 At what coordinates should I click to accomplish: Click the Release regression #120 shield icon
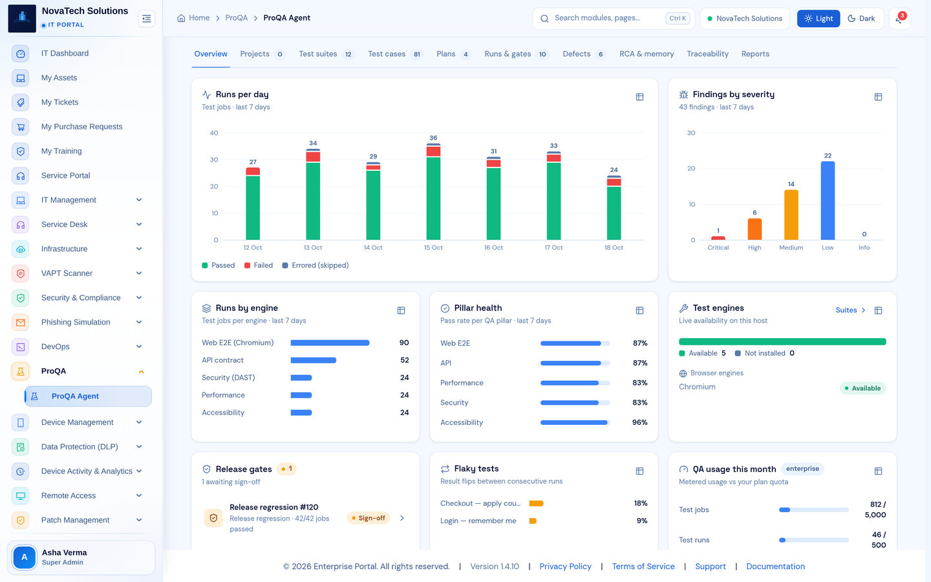pos(213,518)
